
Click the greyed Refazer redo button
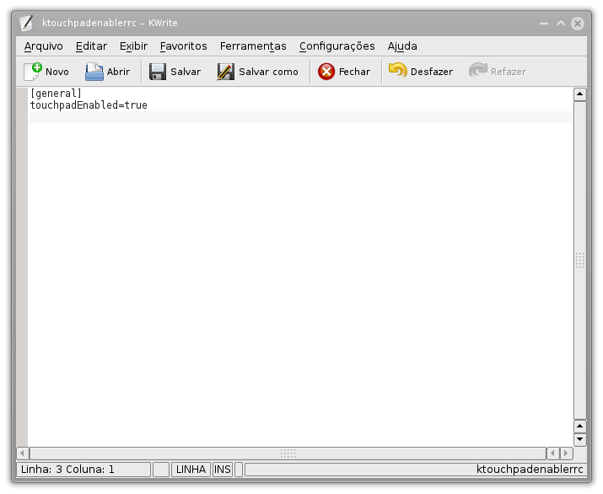click(498, 72)
